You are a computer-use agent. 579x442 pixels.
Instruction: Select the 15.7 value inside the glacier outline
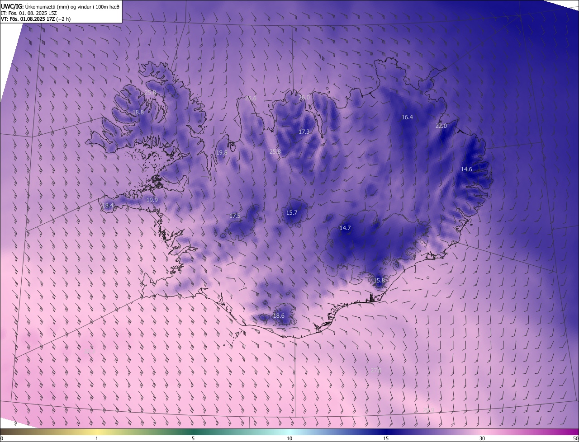(292, 212)
